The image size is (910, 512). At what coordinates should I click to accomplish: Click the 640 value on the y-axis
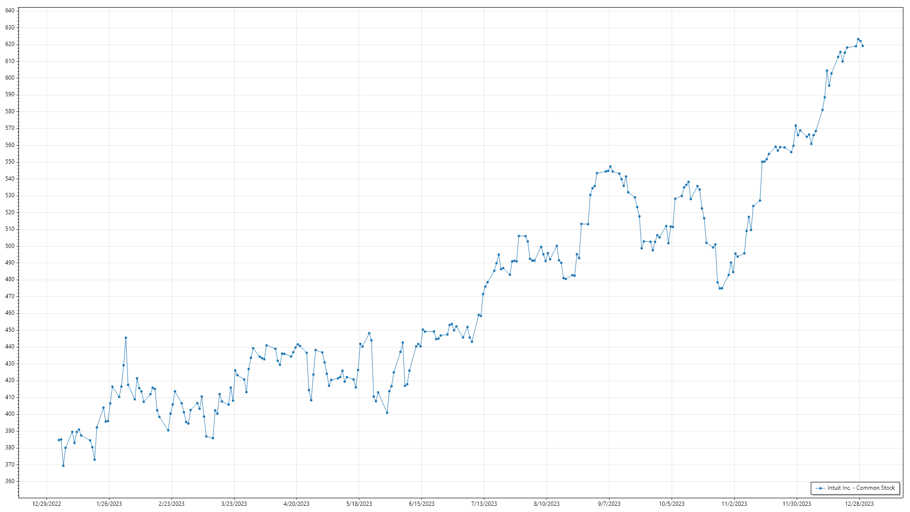coord(9,10)
